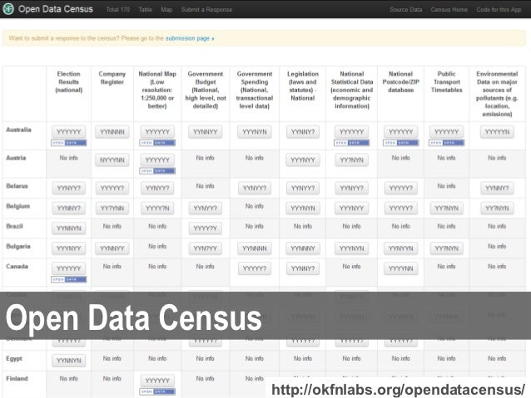This screenshot has width=531, height=398.
Task: Click the Bulgaria row label
Action: tap(18, 247)
